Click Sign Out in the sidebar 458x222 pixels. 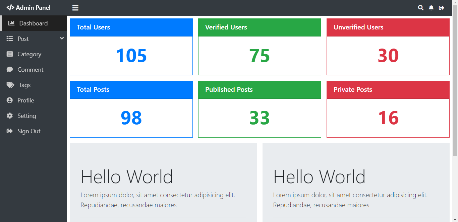[x=29, y=131]
